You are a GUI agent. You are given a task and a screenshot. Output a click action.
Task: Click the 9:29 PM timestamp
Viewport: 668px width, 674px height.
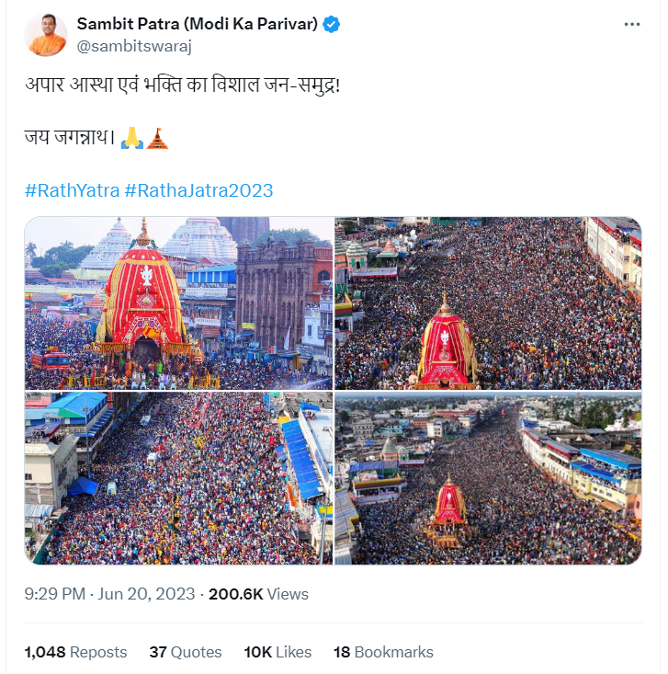click(57, 594)
